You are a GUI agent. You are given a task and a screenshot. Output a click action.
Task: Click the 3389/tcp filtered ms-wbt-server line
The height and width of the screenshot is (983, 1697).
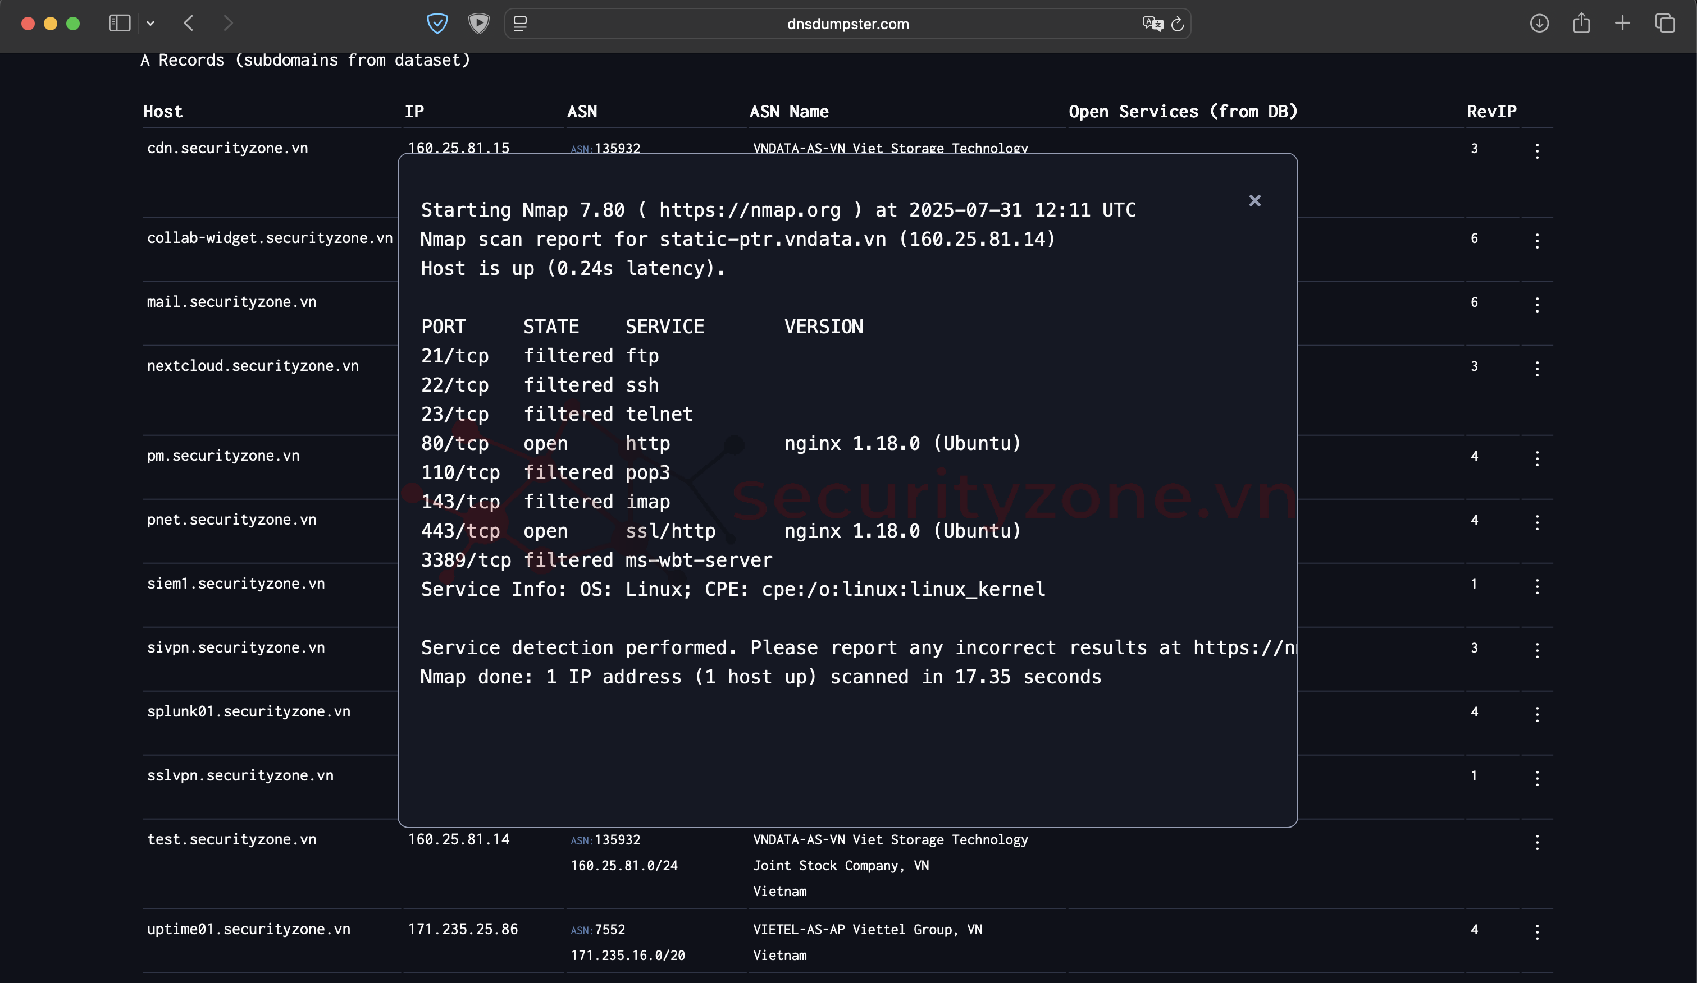tap(596, 560)
